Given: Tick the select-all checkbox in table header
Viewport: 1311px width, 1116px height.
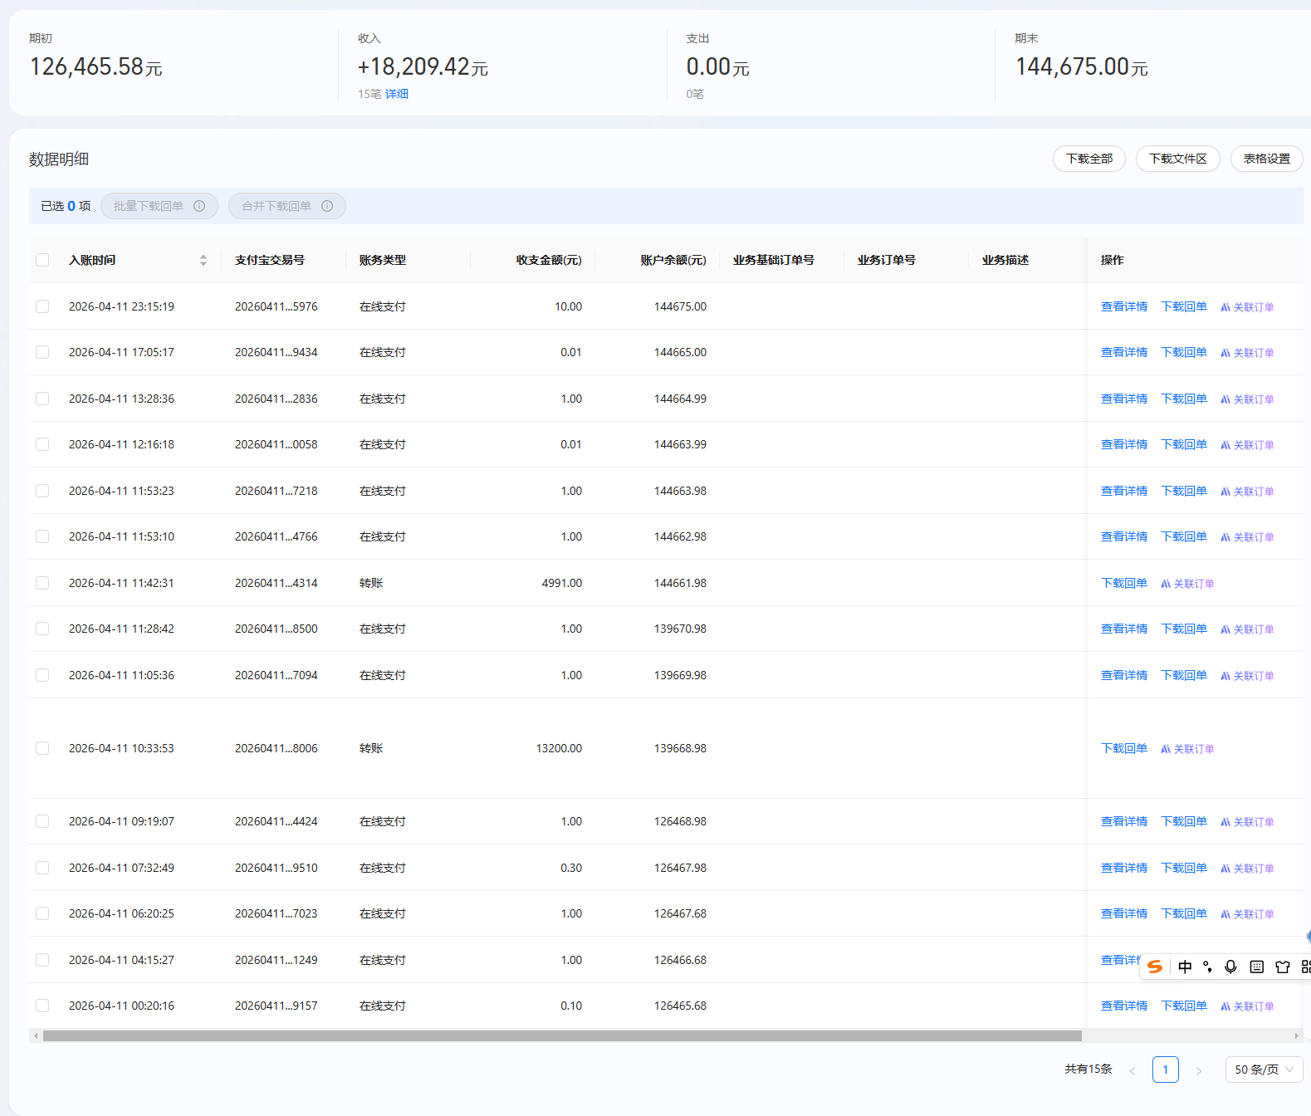Looking at the screenshot, I should pos(42,260).
